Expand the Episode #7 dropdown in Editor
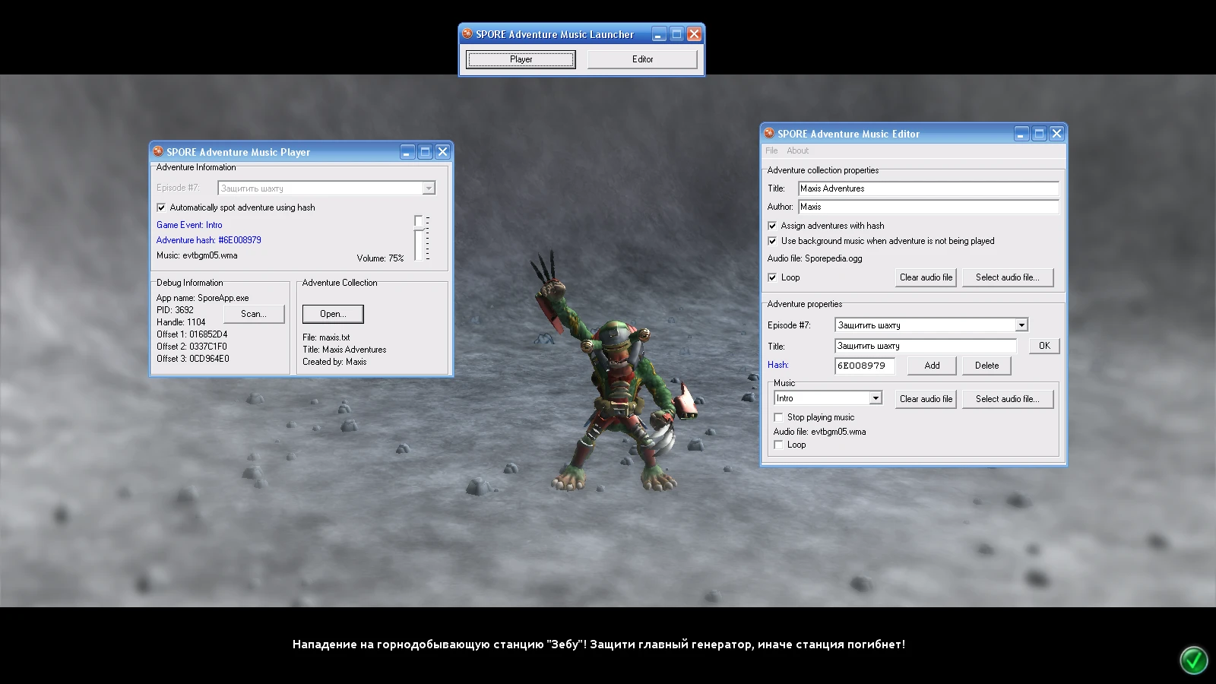This screenshot has height=684, width=1216. click(x=1021, y=325)
